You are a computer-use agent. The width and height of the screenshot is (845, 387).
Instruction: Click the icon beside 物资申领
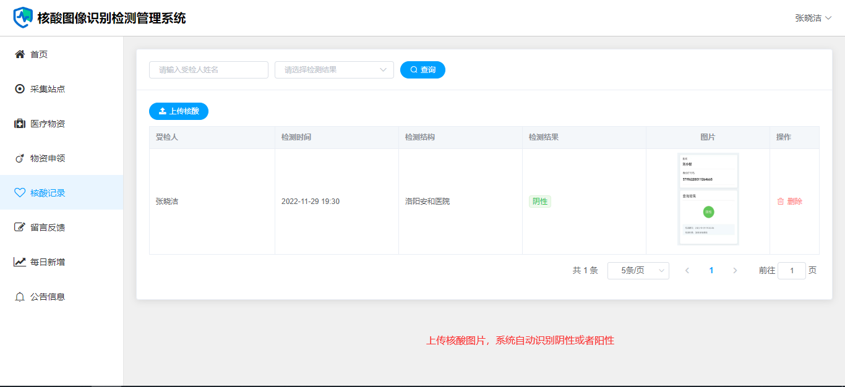(x=20, y=158)
